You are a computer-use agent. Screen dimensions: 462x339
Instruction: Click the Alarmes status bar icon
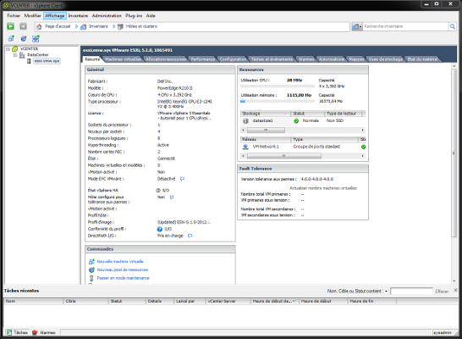click(35, 332)
